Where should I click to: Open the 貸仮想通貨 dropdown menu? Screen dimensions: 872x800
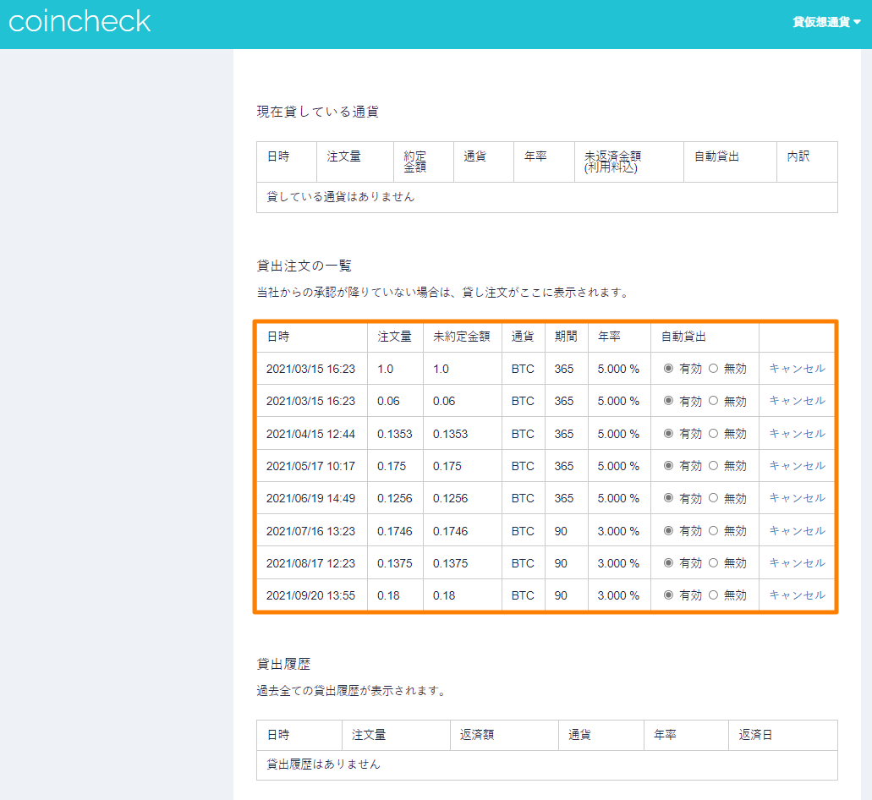pos(826,22)
